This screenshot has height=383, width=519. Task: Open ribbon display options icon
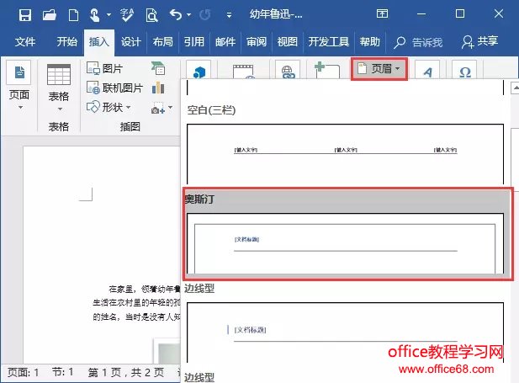tap(382, 13)
